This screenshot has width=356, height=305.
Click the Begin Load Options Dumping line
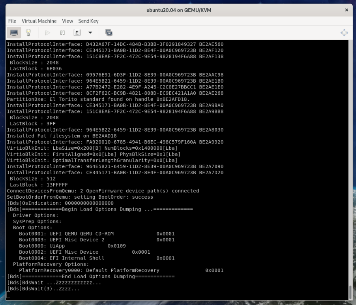click(x=100, y=209)
